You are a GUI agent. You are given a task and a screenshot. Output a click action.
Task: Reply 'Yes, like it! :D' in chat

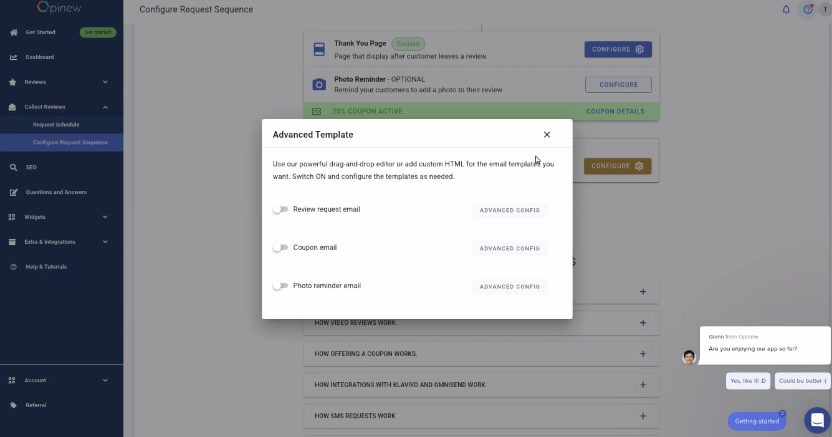748,381
